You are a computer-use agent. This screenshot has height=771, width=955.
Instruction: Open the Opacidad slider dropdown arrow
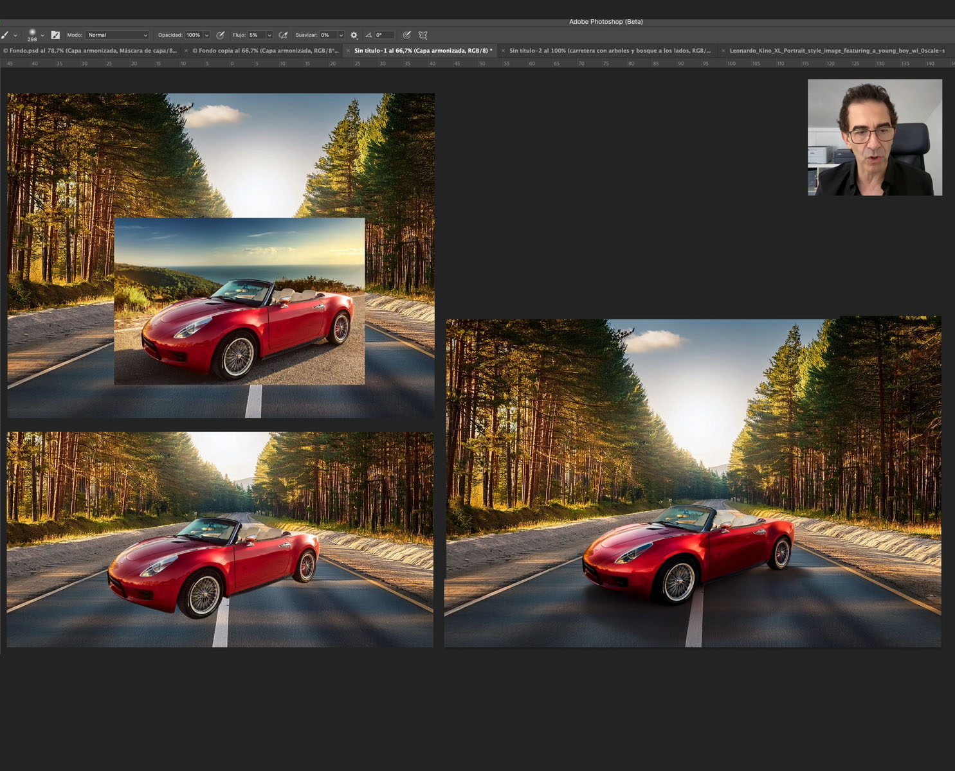206,35
